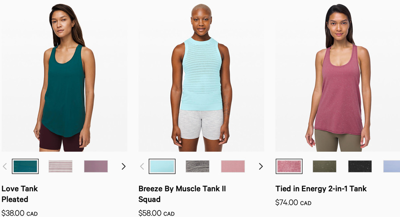This screenshot has height=217, width=400.
Task: Open Breeze By Muscle Tank II Squad link
Action: 182,194
